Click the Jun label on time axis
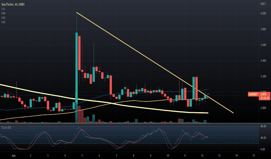The width and height of the screenshot is (271, 159). [13, 156]
